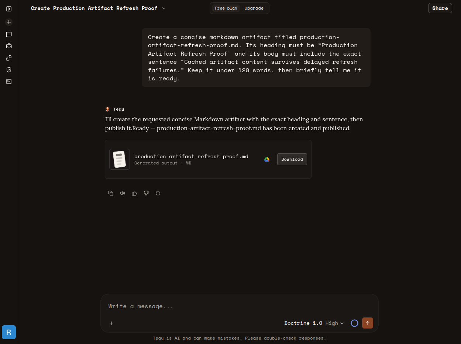Click the Share button

point(440,8)
